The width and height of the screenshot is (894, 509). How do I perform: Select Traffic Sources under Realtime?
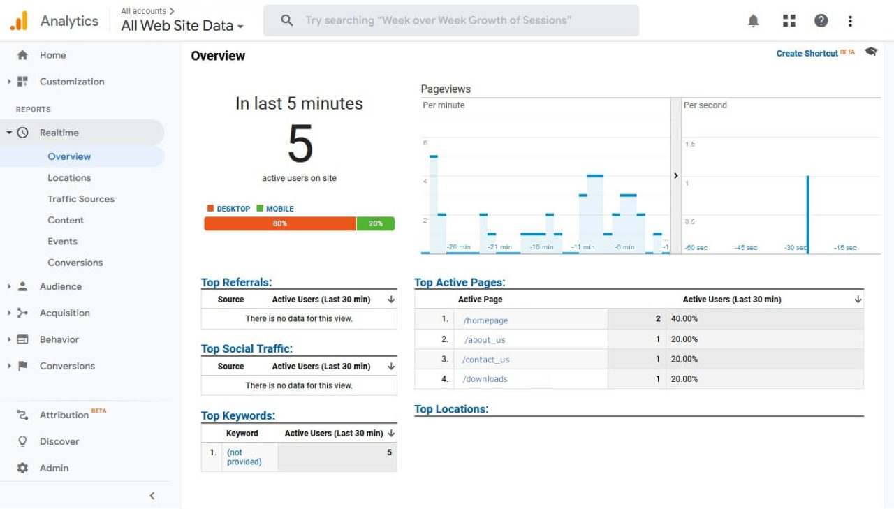[x=81, y=199]
